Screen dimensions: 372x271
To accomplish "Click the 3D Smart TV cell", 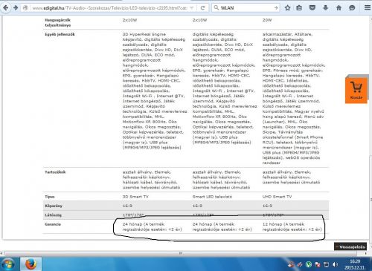I will pyautogui.click(x=135, y=197).
